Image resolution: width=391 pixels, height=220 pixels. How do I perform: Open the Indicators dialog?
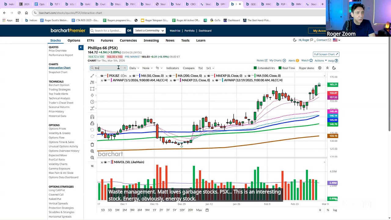point(173,68)
